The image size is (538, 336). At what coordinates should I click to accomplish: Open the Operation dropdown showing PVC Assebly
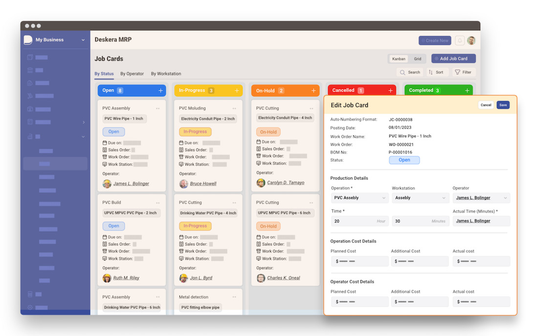(x=359, y=198)
